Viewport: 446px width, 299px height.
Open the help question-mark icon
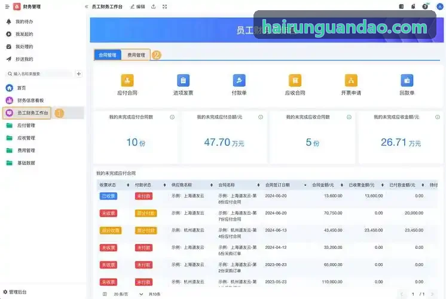425,7
